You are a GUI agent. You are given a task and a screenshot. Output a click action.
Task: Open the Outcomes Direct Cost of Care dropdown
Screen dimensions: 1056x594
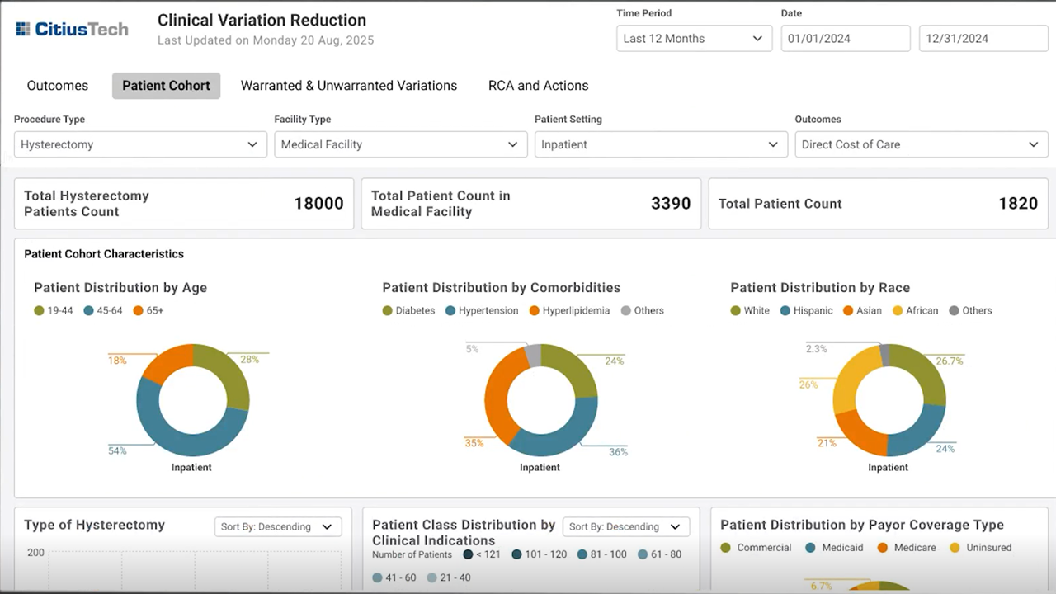point(922,144)
